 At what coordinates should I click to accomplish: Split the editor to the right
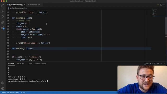[x=161, y=5]
